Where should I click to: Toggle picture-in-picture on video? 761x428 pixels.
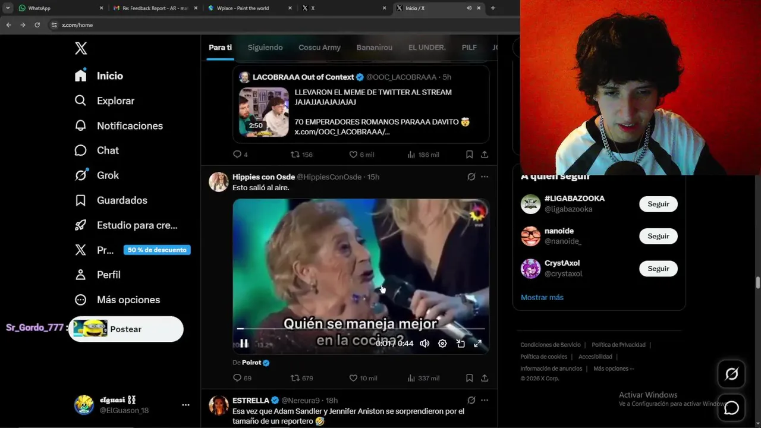pos(460,343)
